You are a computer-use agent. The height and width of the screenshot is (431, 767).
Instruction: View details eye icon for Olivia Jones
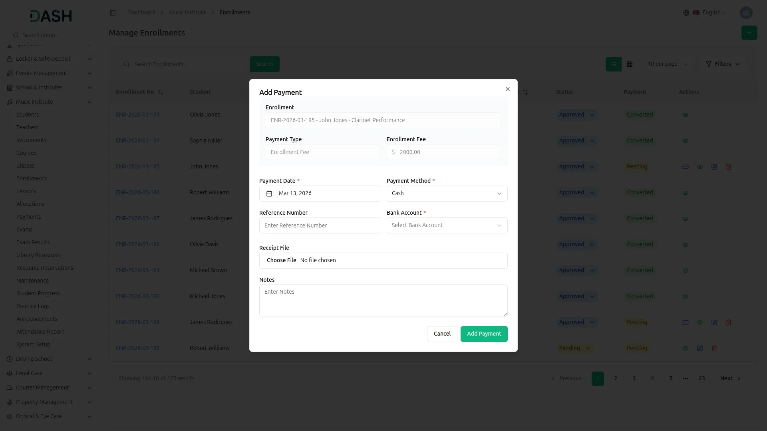(686, 115)
